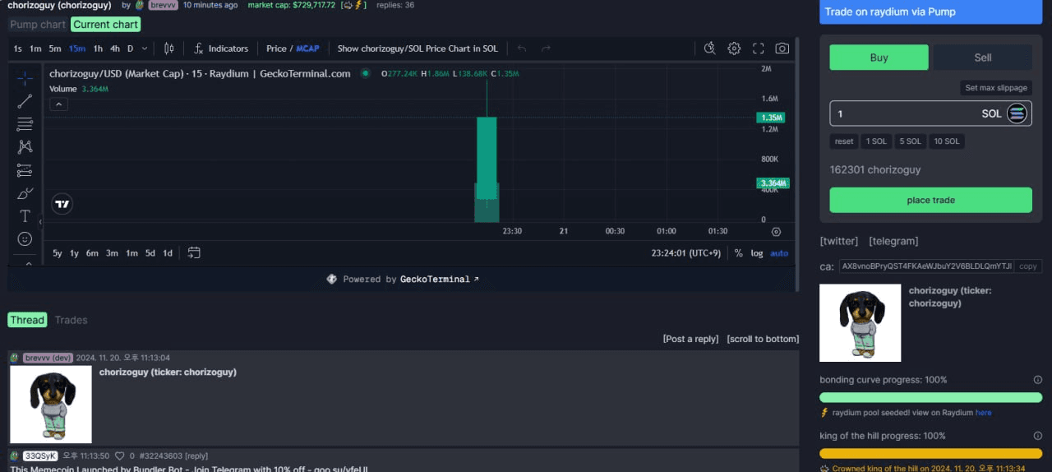
Task: Open the forecasting and measurement tools
Action: [x=25, y=170]
